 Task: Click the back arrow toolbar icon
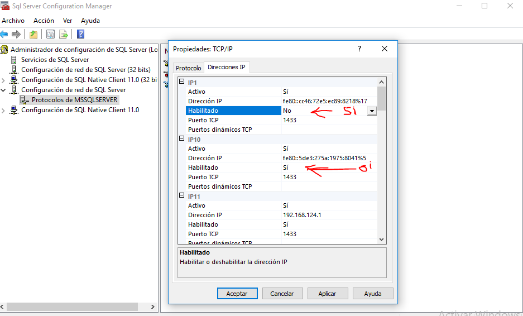click(4, 34)
